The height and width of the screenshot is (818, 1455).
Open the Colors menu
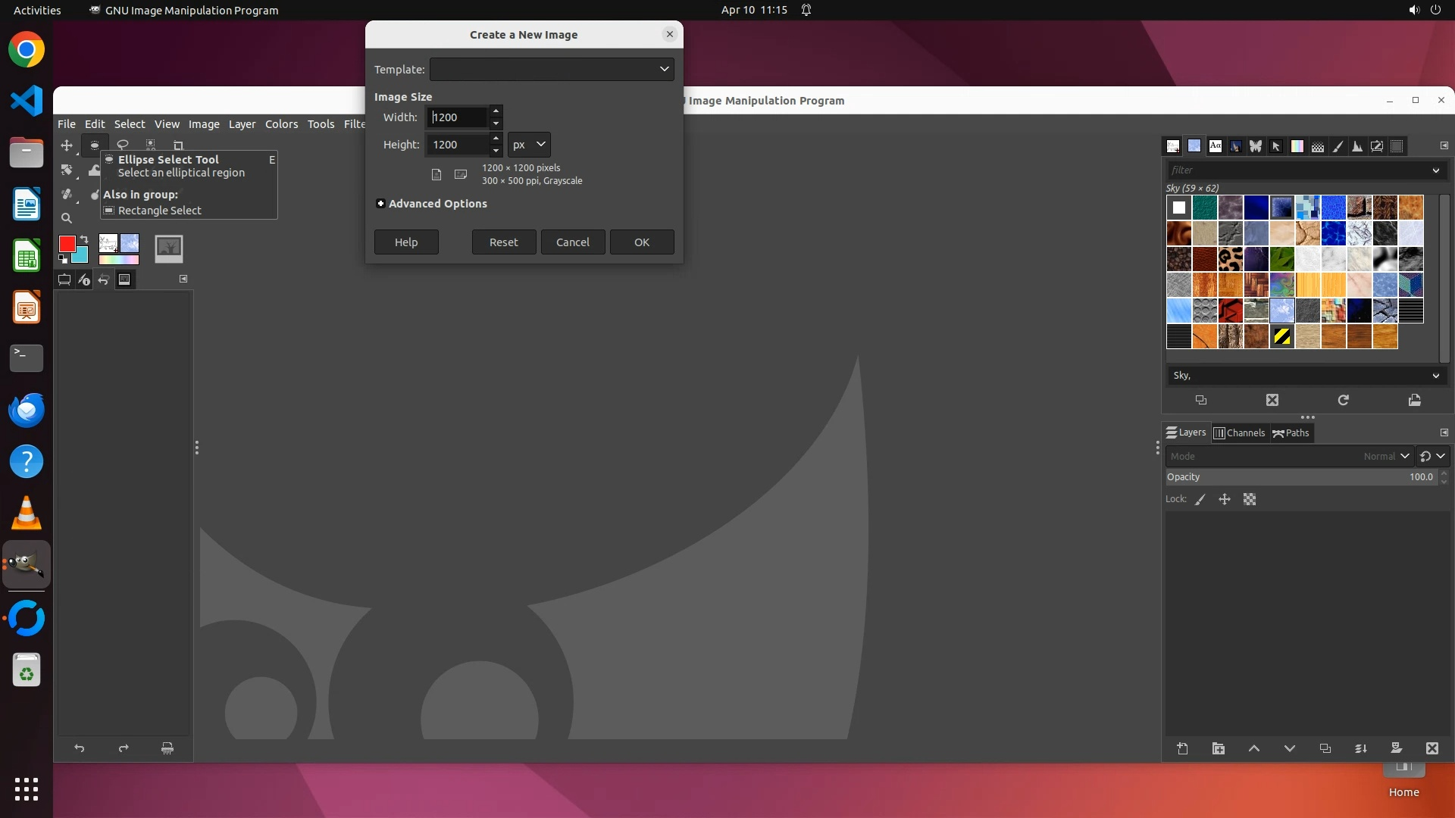pyautogui.click(x=281, y=124)
